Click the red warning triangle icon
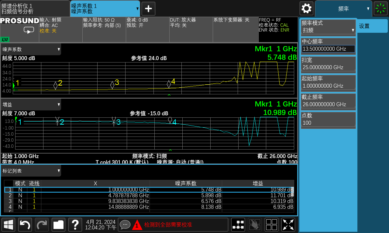389x233 pixels. 137,225
